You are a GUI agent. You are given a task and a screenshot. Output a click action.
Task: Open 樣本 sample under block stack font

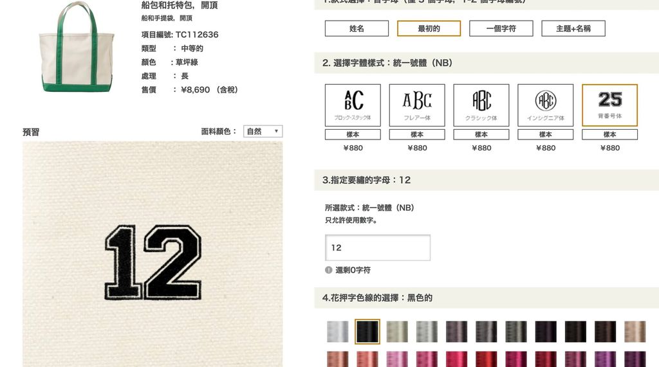(353, 134)
